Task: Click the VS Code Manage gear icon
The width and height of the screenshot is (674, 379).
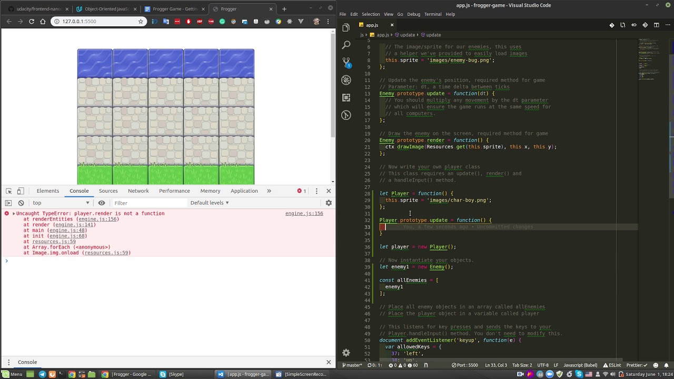Action: 346,353
